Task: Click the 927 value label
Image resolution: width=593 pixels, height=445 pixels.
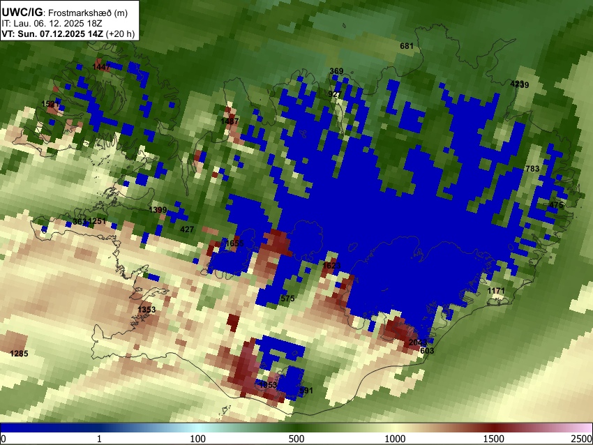Action: [335, 94]
